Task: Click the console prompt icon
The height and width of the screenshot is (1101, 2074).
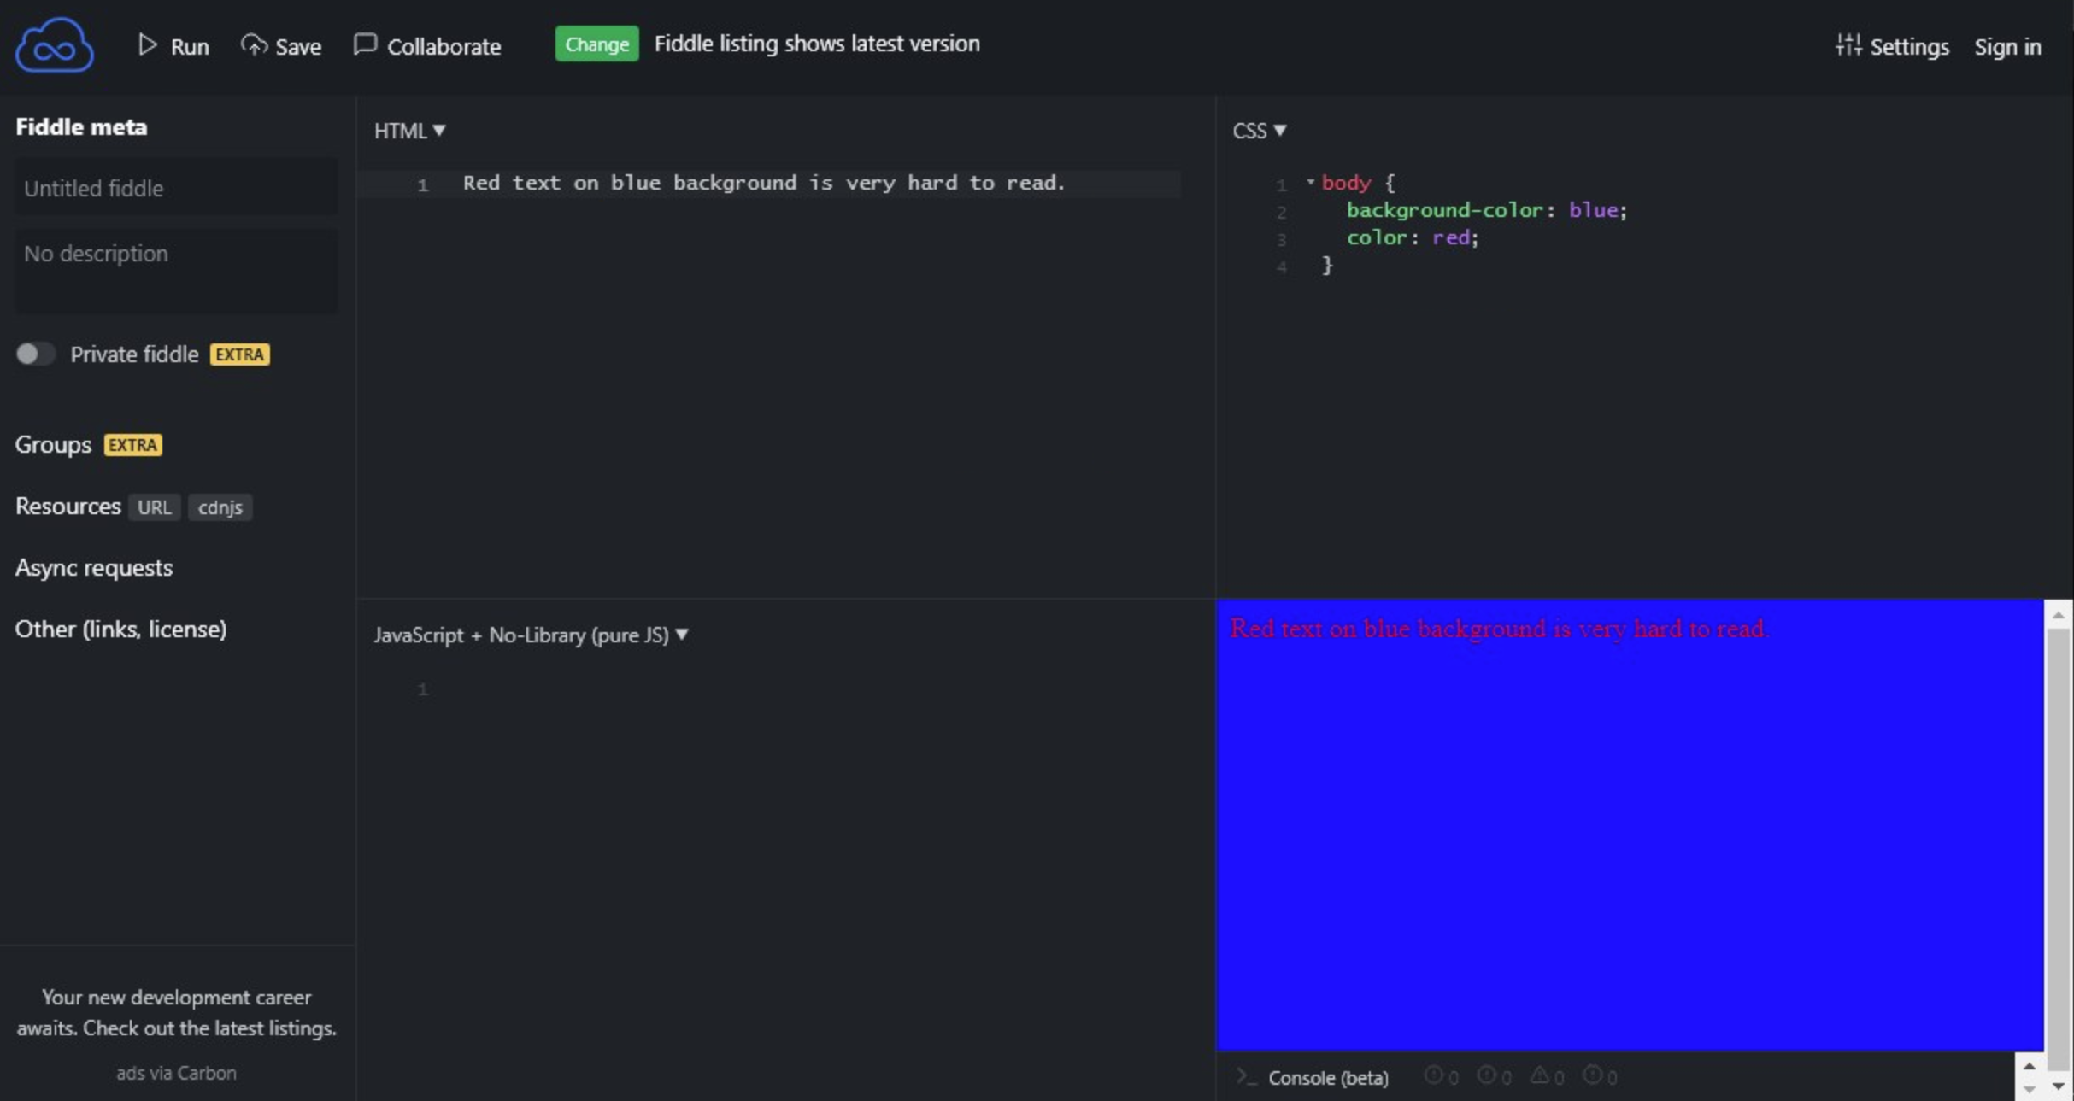Action: pyautogui.click(x=1247, y=1077)
